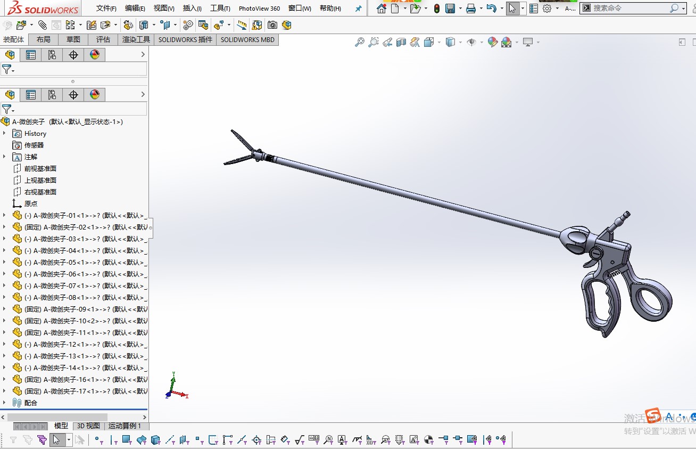Expand the 注解 annotations node
Screen dimensions: 696x449
4,157
